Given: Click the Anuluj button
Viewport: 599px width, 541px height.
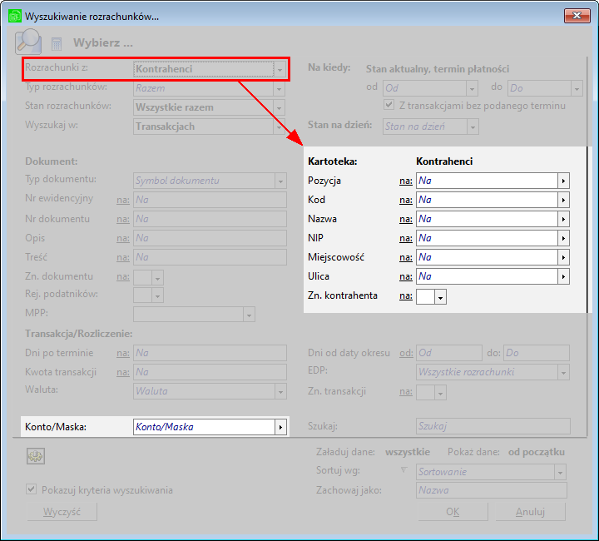Looking at the screenshot, I should (530, 512).
